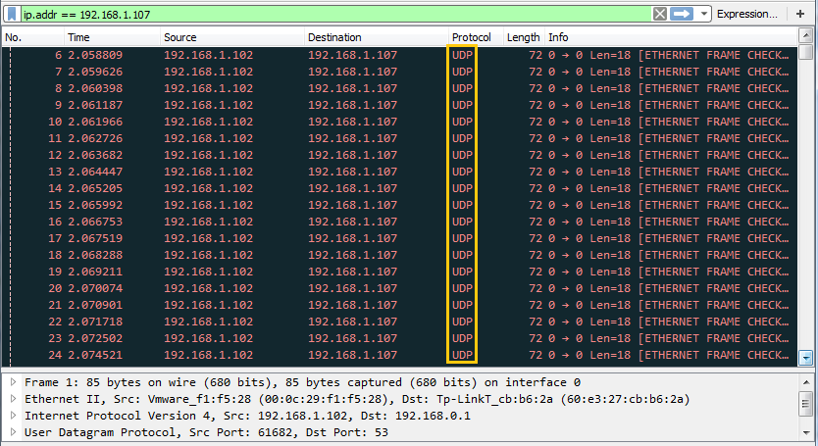Screen dimensions: 818x446
Task: Select packet with time 2.070901
Action: (x=400, y=306)
